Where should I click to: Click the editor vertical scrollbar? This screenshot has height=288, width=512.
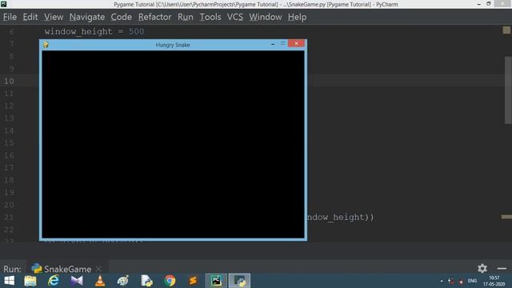(508, 90)
